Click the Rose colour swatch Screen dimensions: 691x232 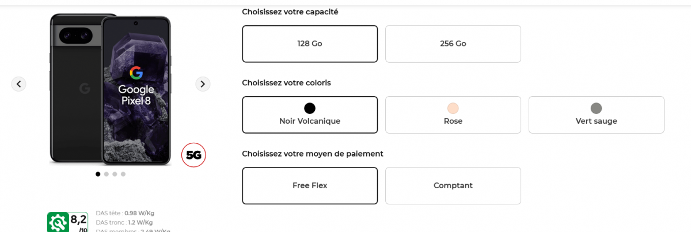tap(453, 108)
